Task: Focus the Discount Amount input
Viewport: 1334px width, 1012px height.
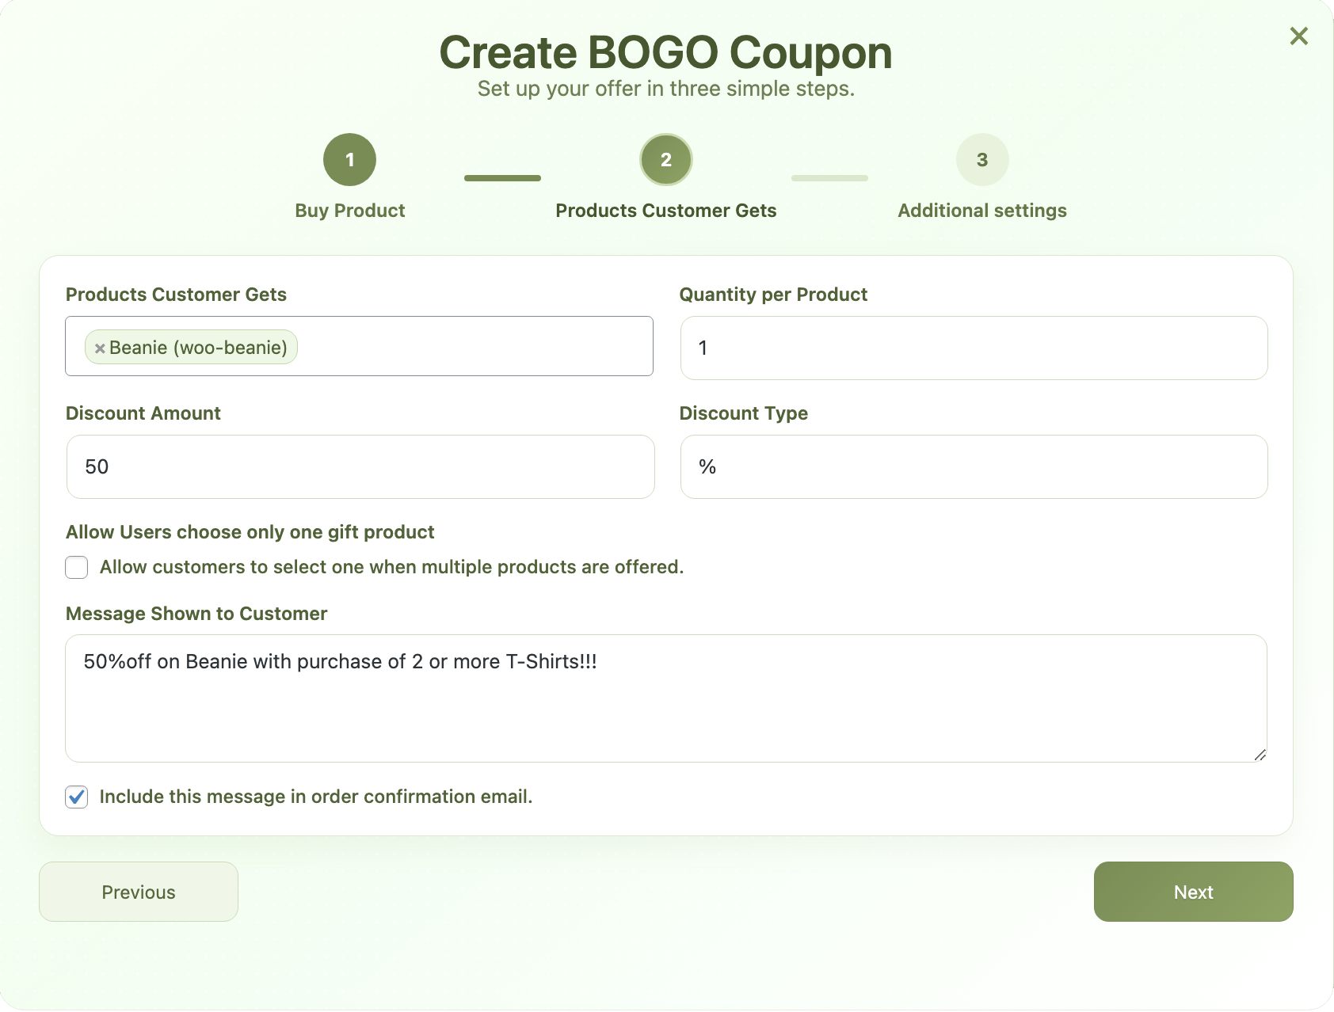Action: pyautogui.click(x=360, y=467)
